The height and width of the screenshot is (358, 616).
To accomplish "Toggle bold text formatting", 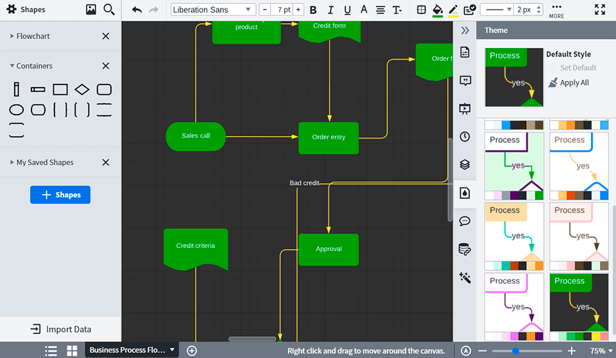I will click(x=313, y=10).
